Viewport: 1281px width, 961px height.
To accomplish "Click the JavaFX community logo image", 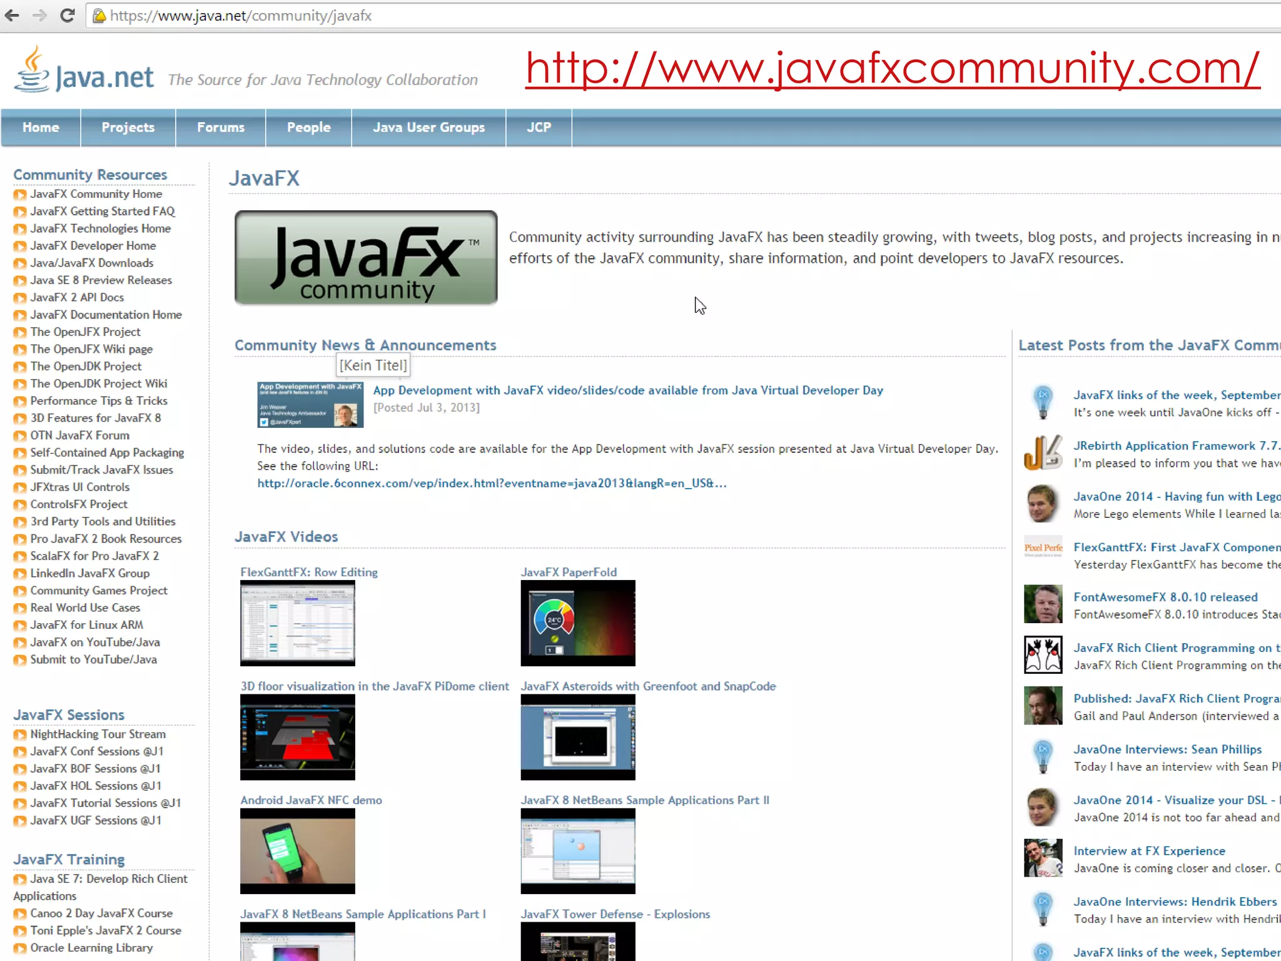I will pyautogui.click(x=366, y=258).
